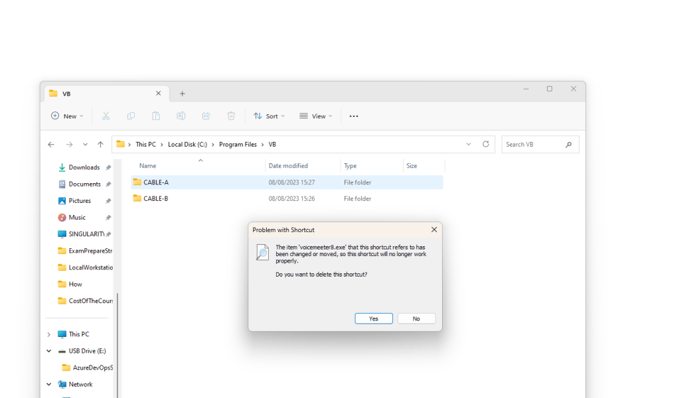Click the pin icon beside Pictures
Image resolution: width=679 pixels, height=398 pixels.
(108, 201)
